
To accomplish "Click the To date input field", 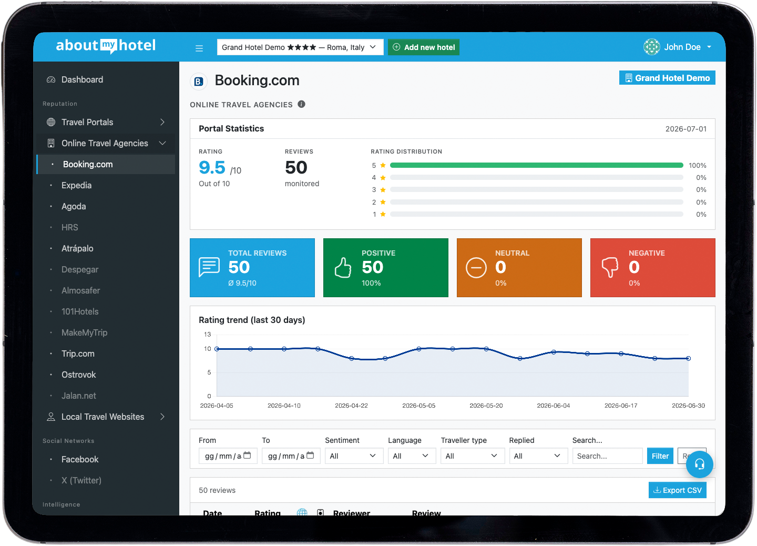I will [291, 456].
